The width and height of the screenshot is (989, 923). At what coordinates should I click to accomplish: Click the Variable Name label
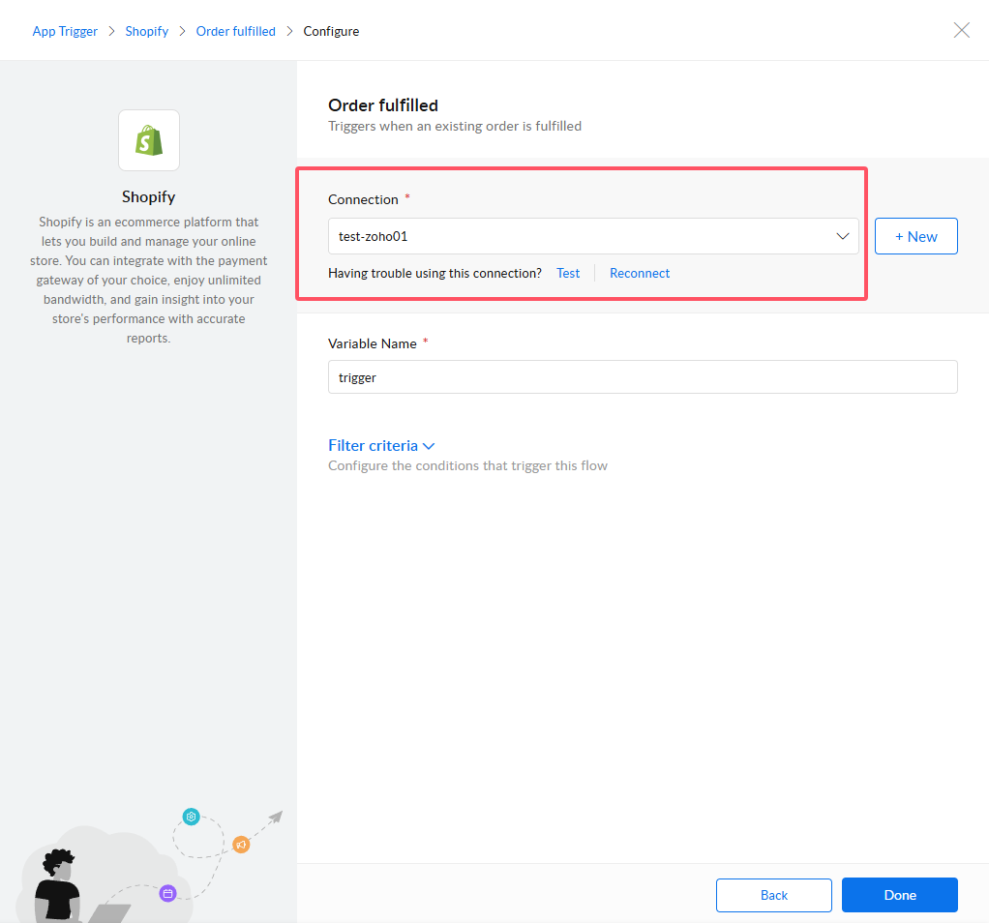373,343
